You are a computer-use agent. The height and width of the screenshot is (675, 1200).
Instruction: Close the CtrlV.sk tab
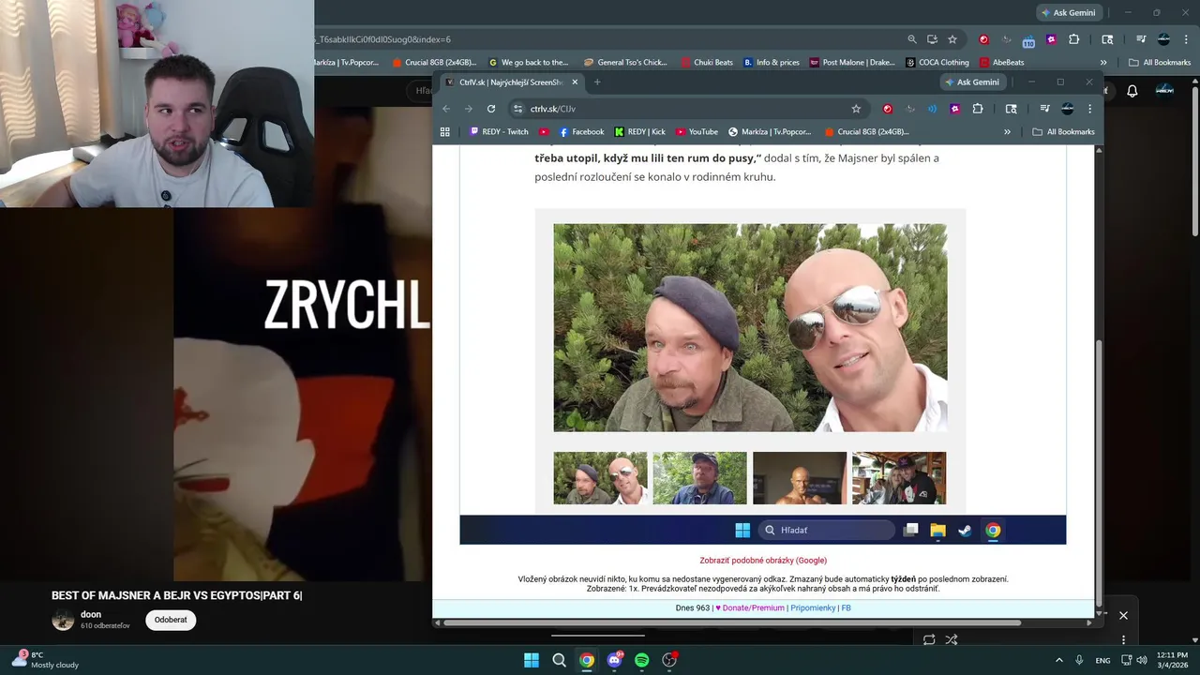point(575,82)
